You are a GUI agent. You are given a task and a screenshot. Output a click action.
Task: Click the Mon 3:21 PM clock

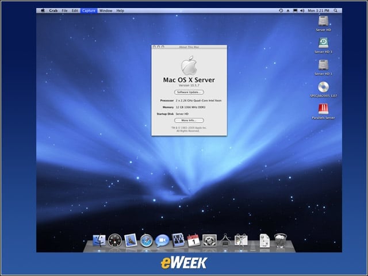[x=318, y=10]
